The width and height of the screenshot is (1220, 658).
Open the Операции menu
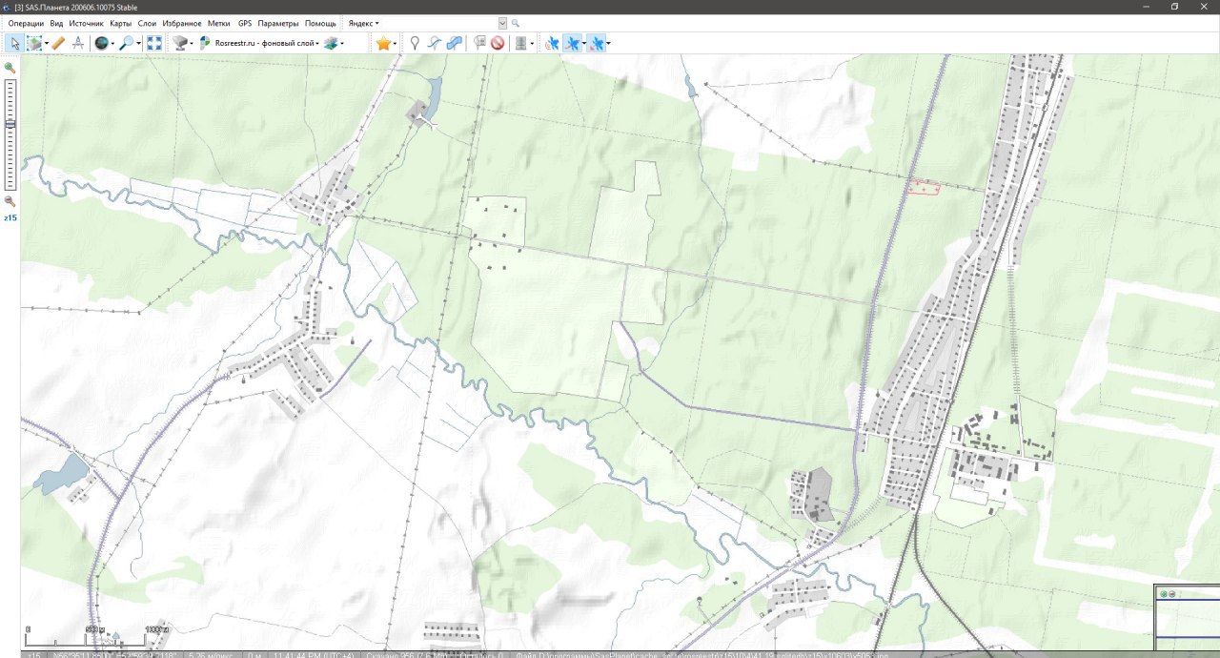click(26, 23)
